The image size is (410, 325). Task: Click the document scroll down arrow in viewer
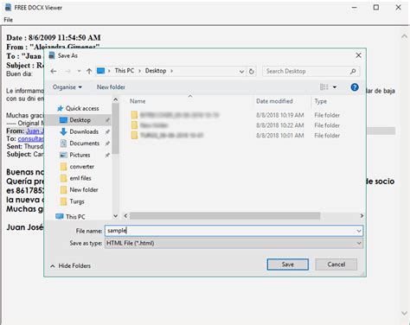point(404,313)
